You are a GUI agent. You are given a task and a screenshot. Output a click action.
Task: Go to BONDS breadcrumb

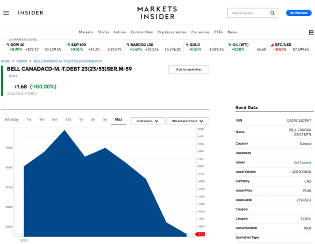click(21, 61)
